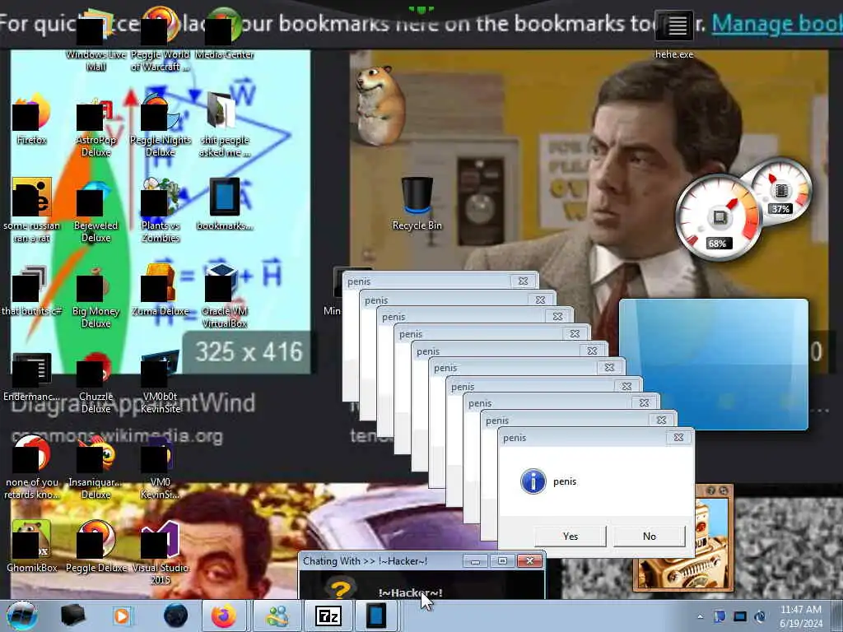Open hehe.exe on the desktop

(x=674, y=35)
